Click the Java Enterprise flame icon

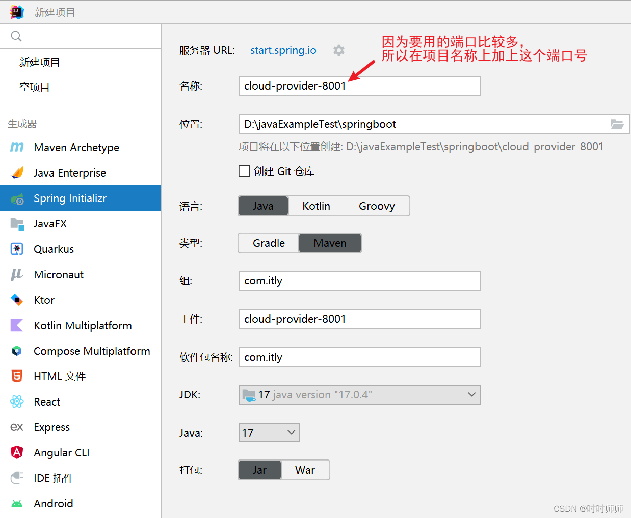coord(17,172)
